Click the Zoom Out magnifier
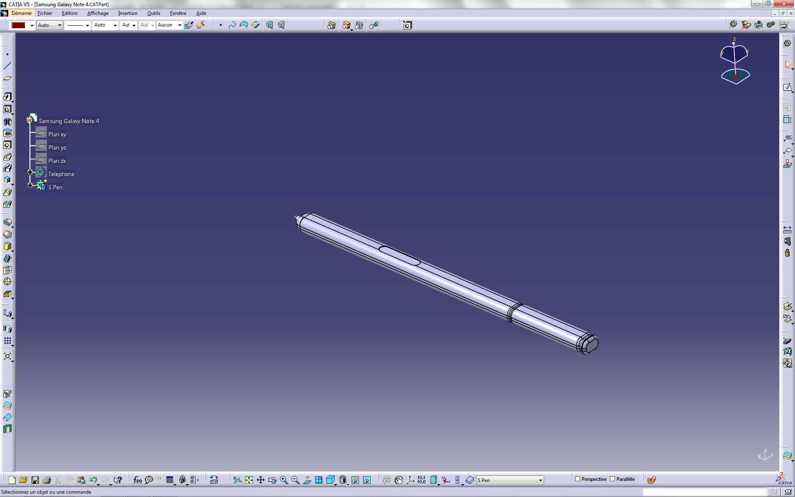795x497 pixels. tap(295, 480)
